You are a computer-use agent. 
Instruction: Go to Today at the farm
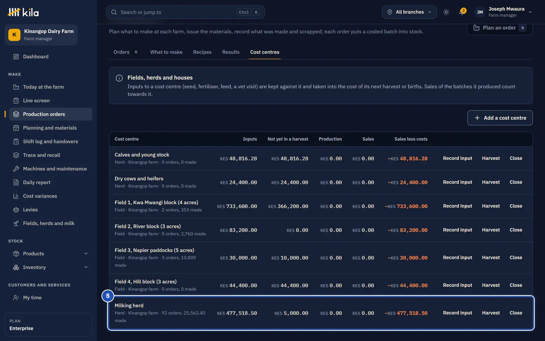pyautogui.click(x=48, y=87)
